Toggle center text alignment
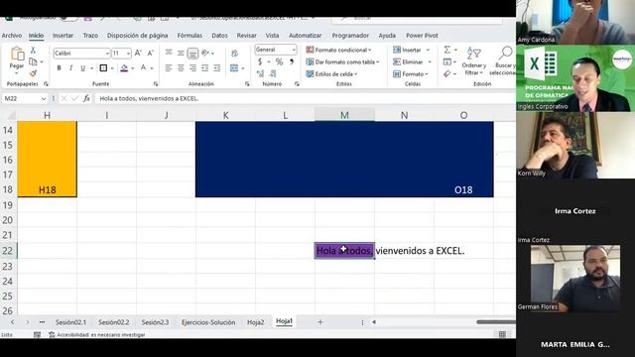 click(181, 68)
